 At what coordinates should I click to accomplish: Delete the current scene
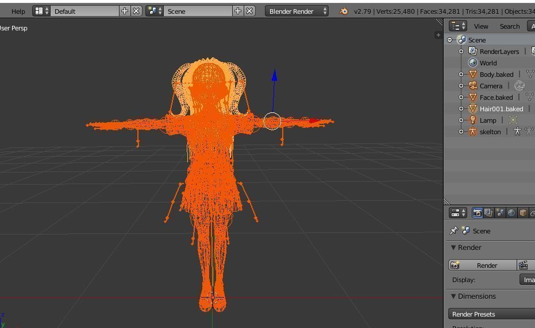click(249, 11)
